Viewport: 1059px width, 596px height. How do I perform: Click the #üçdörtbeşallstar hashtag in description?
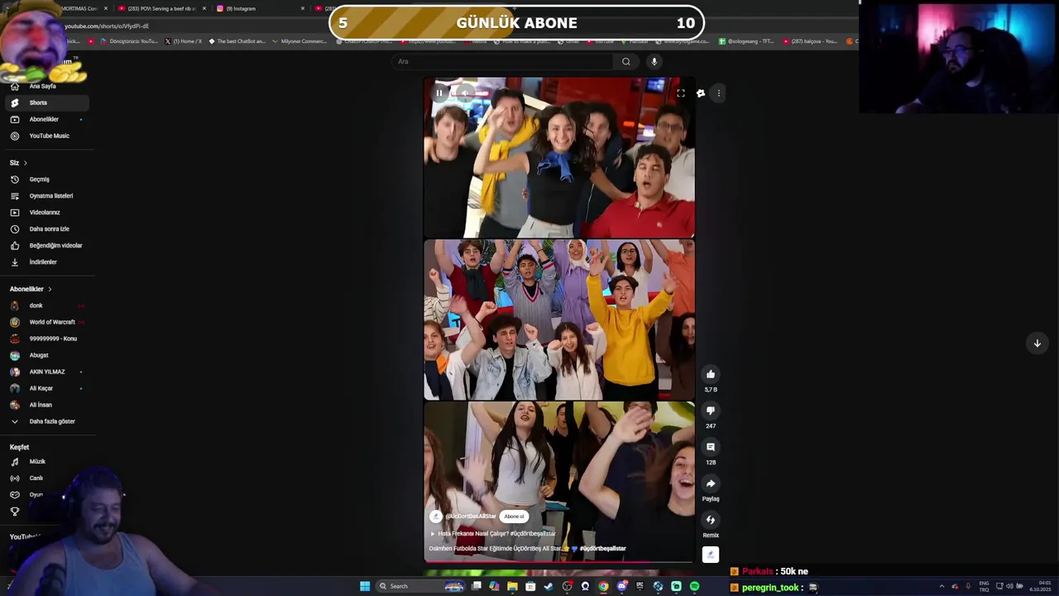(x=602, y=548)
